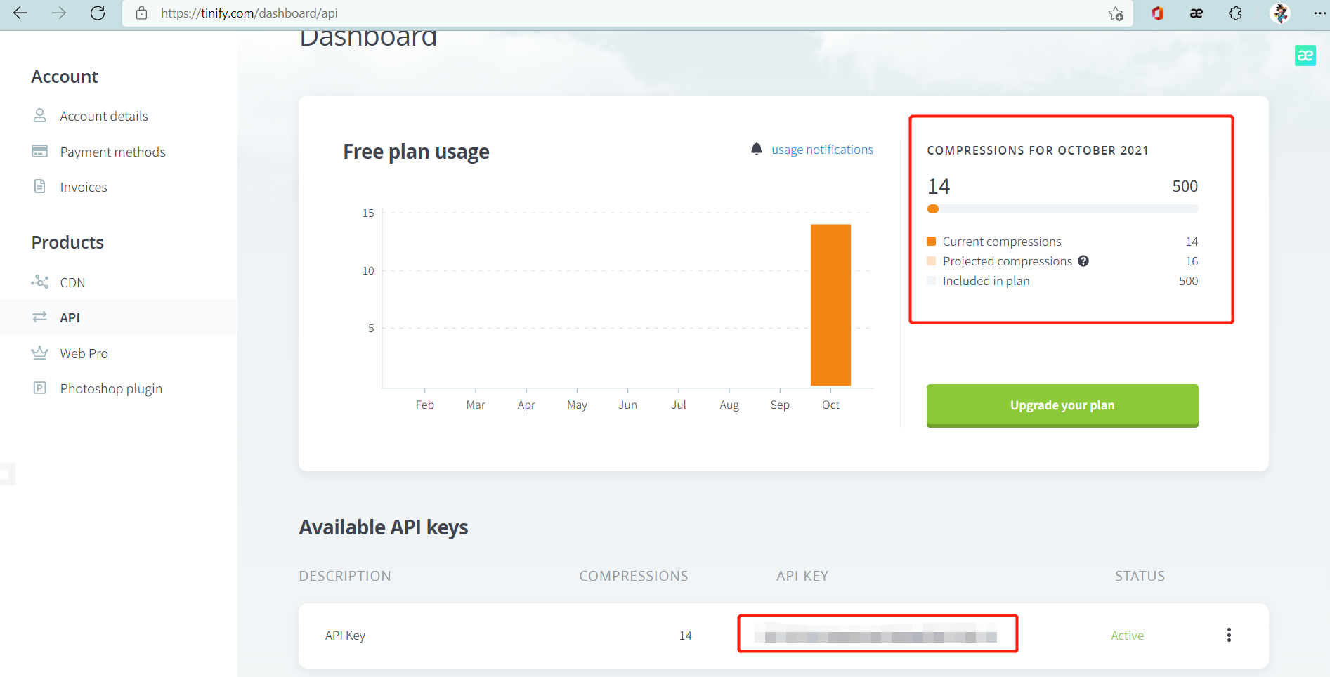Select API in the Products sidebar

[70, 317]
